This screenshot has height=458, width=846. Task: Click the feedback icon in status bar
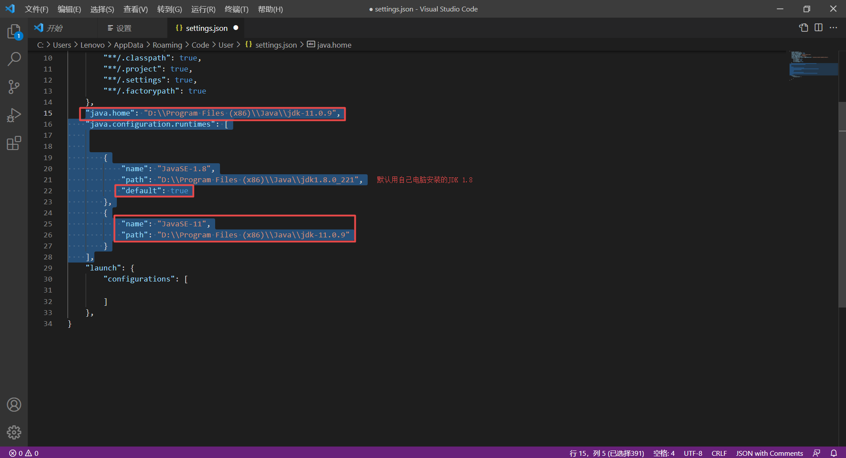(816, 453)
